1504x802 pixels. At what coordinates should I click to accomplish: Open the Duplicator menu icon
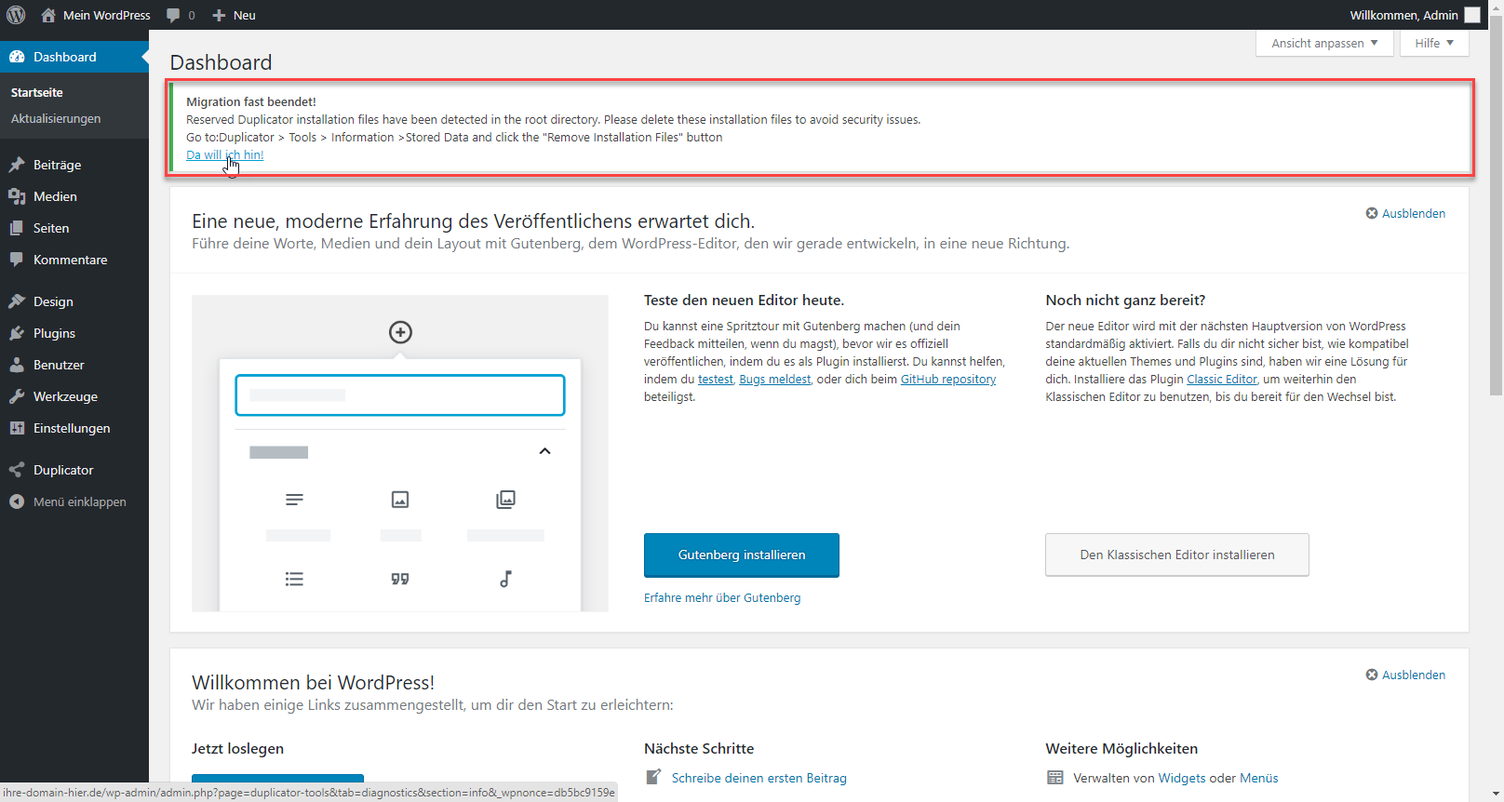17,470
